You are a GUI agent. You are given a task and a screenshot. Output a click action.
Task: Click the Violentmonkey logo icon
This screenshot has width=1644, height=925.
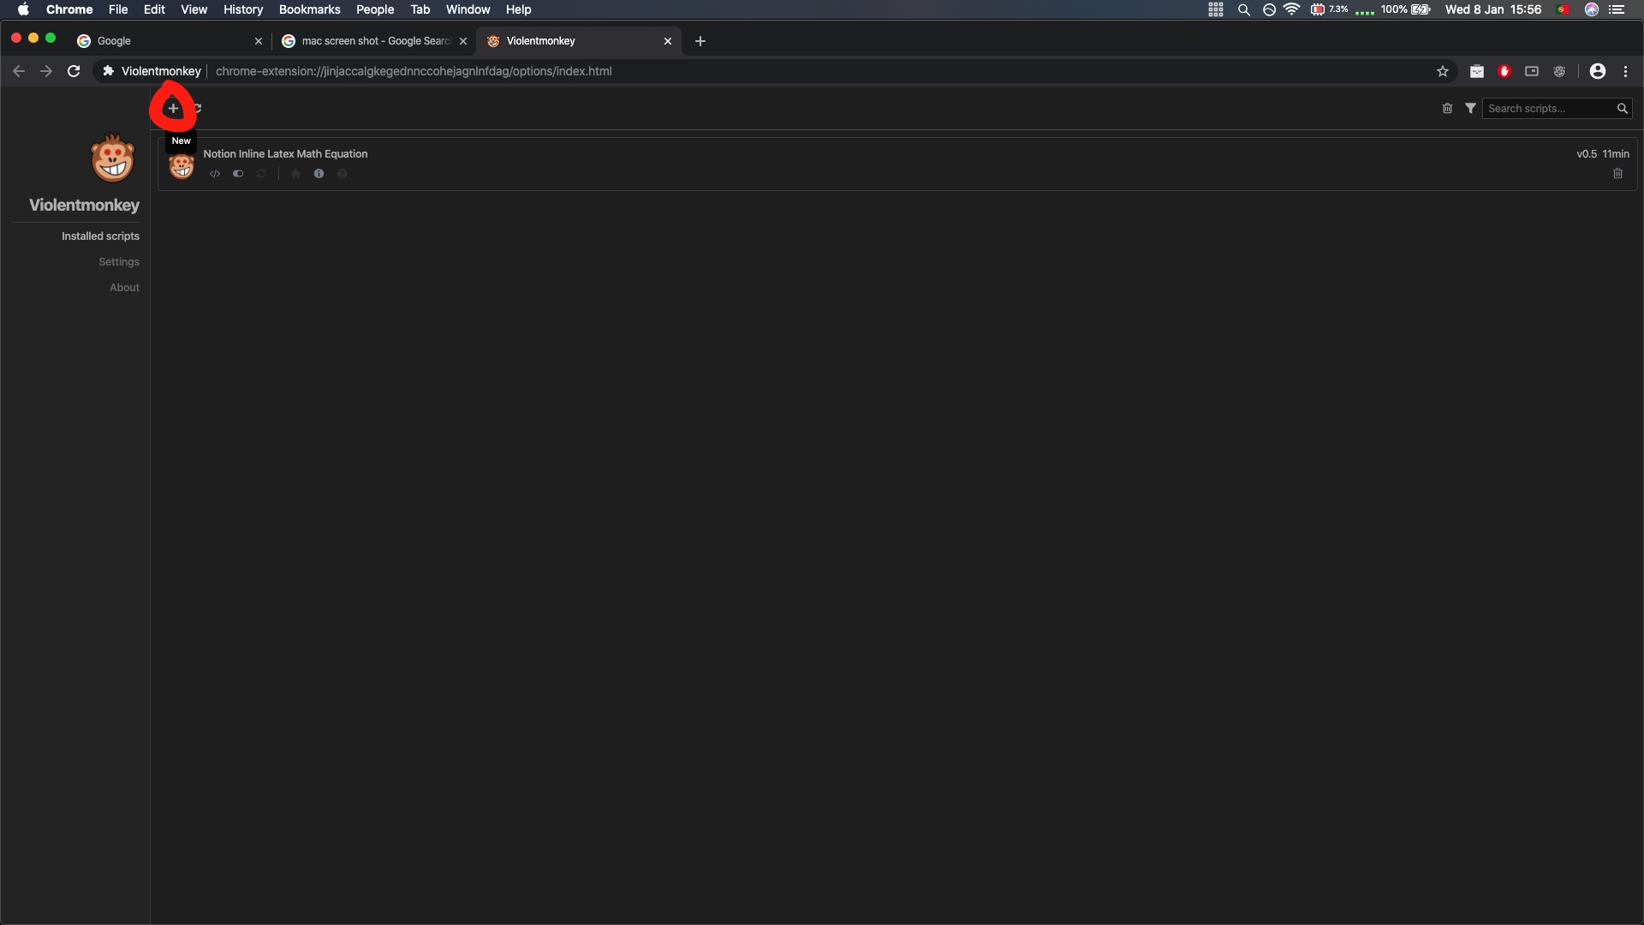pyautogui.click(x=113, y=160)
